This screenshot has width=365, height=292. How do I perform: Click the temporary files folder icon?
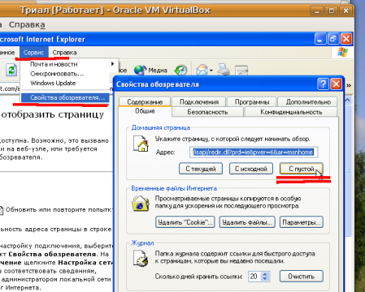coord(141,204)
